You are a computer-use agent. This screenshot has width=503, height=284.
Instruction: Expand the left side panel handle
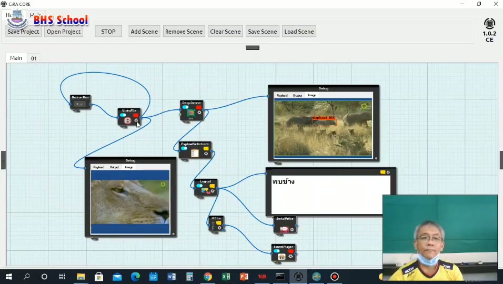[3, 160]
